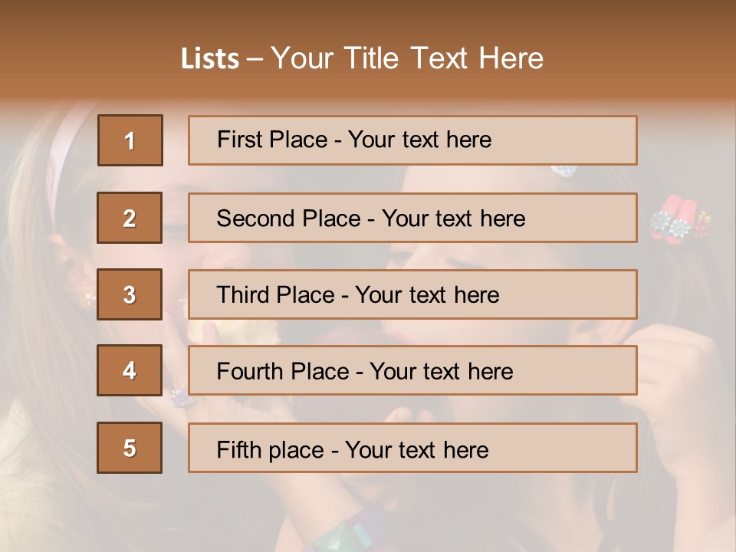Click the Third Place text bar
The image size is (736, 552).
point(412,294)
